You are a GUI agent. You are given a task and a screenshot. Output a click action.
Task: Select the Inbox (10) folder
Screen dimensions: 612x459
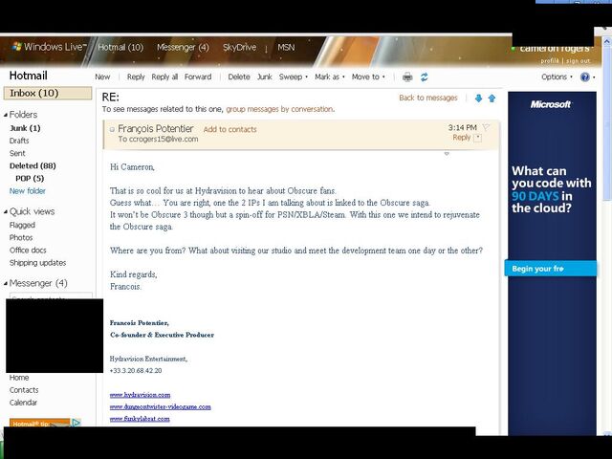coord(48,94)
